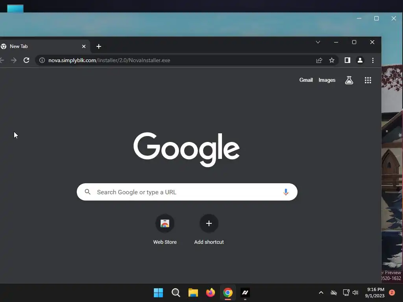This screenshot has width=403, height=302.
Task: Click the Google logo
Action: 187,149
